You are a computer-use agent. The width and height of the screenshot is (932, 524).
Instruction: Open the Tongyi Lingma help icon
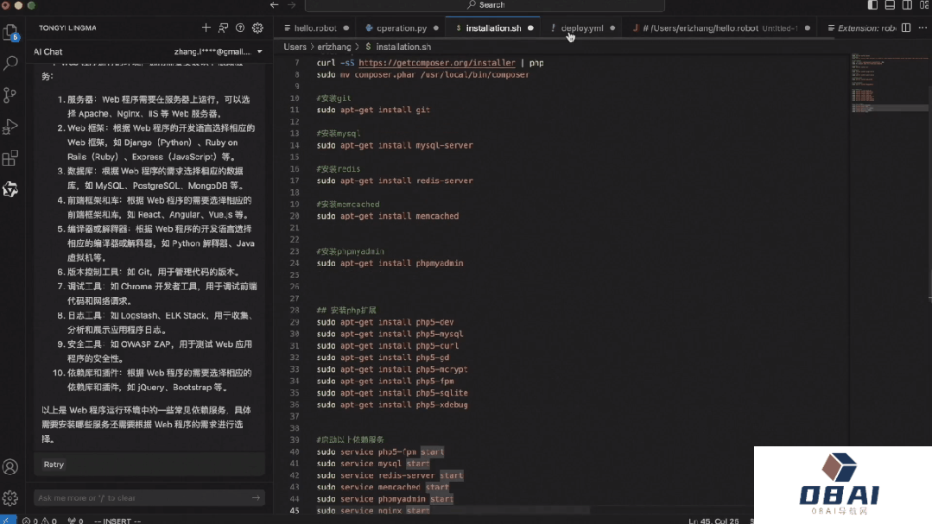(x=240, y=28)
